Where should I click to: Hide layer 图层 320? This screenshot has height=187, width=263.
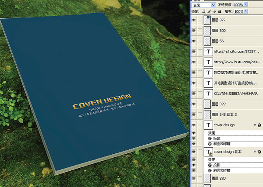click(194, 178)
